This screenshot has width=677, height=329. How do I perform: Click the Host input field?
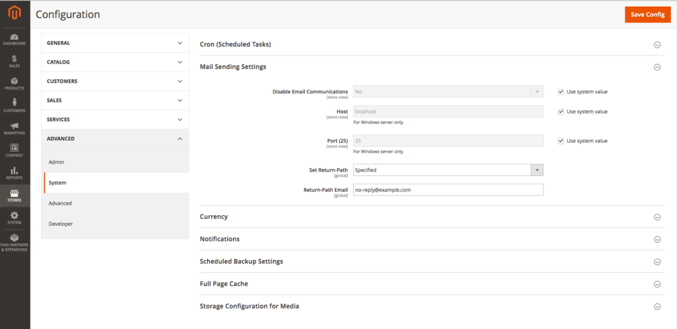448,111
